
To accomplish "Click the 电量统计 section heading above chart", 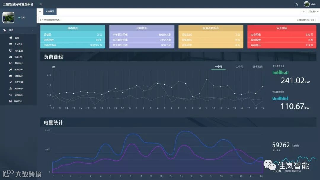I will [x=53, y=123].
